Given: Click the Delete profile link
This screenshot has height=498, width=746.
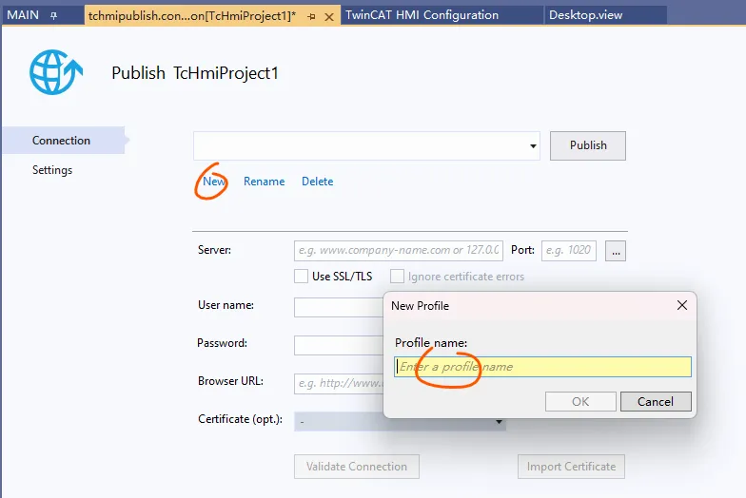Looking at the screenshot, I should (318, 182).
